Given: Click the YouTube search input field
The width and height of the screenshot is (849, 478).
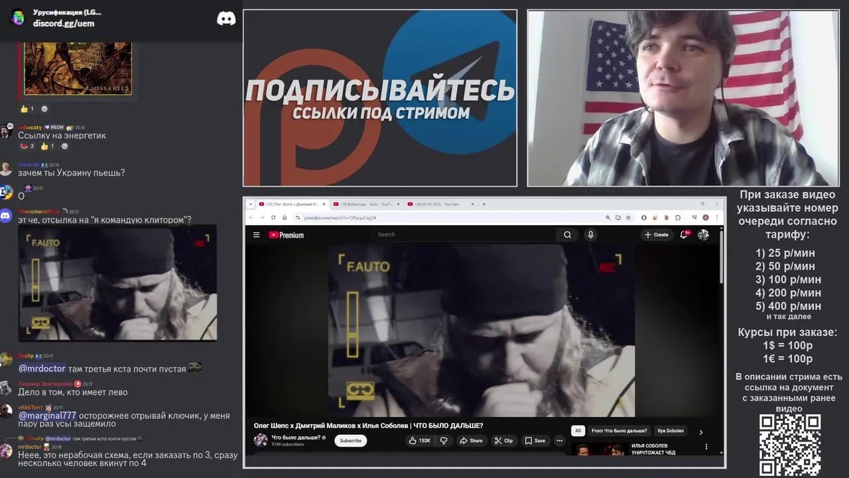Looking at the screenshot, I should [x=464, y=234].
